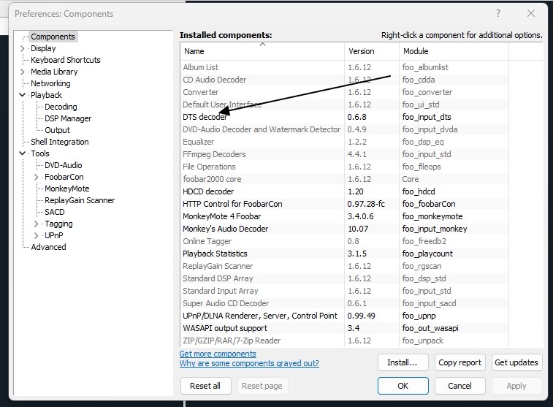Expand the Display tree node

click(x=23, y=48)
